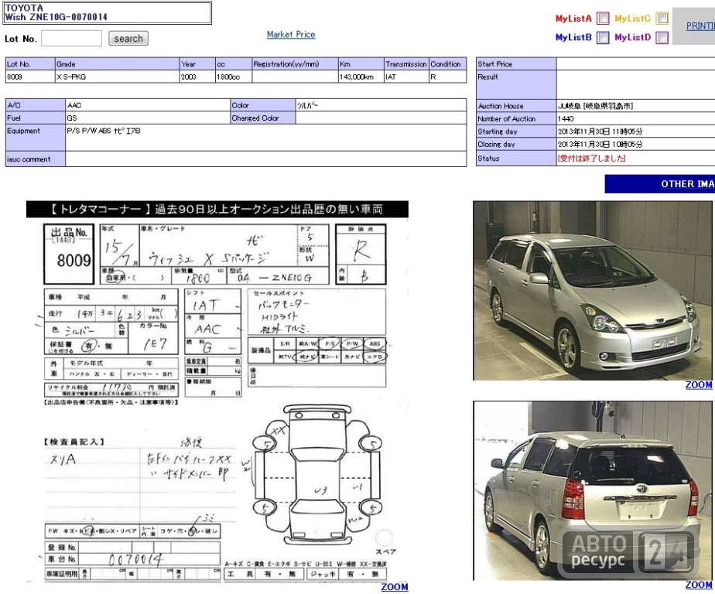Click the MyListA label text
The width and height of the screenshot is (715, 594).
[573, 19]
